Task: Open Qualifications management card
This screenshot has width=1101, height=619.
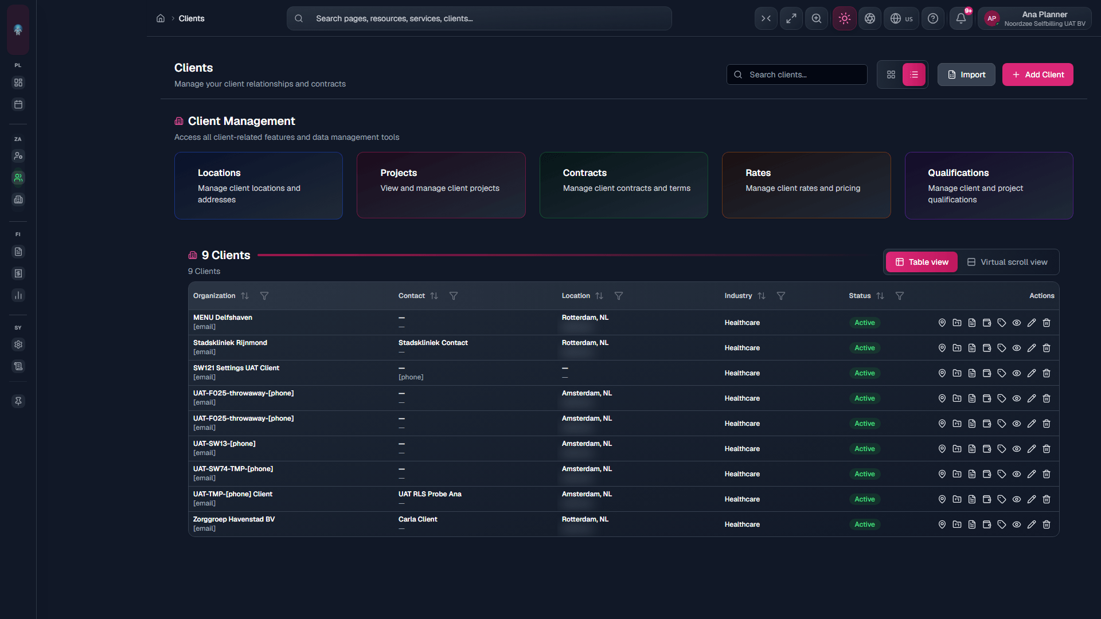Action: pyautogui.click(x=989, y=185)
